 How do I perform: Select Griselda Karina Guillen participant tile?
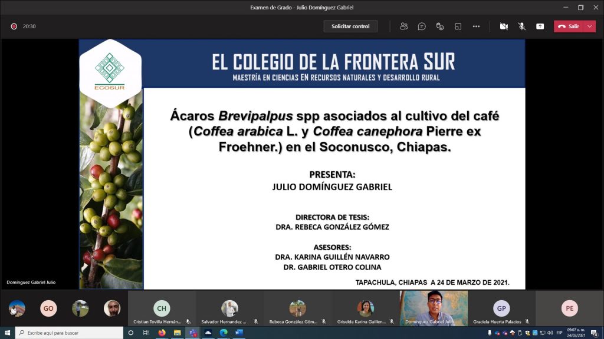coord(366,308)
